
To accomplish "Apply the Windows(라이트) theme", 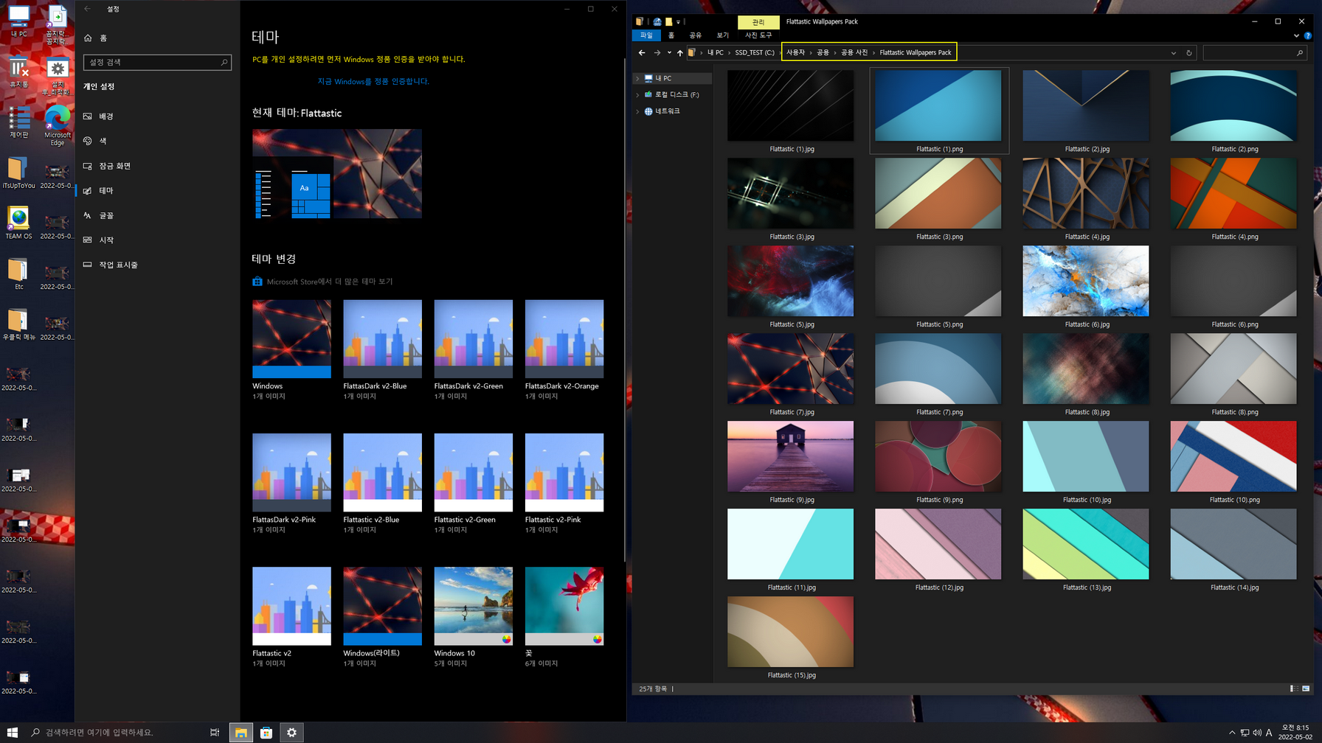I will 382,618.
